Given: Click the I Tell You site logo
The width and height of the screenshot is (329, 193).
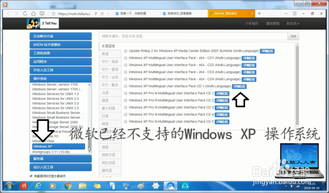Looking at the screenshot, I should tap(42, 23).
